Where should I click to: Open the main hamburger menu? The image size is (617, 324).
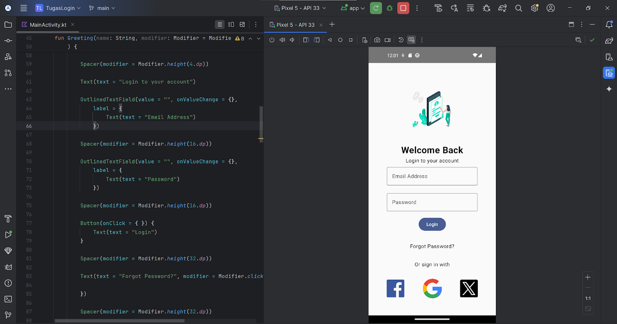(24, 8)
